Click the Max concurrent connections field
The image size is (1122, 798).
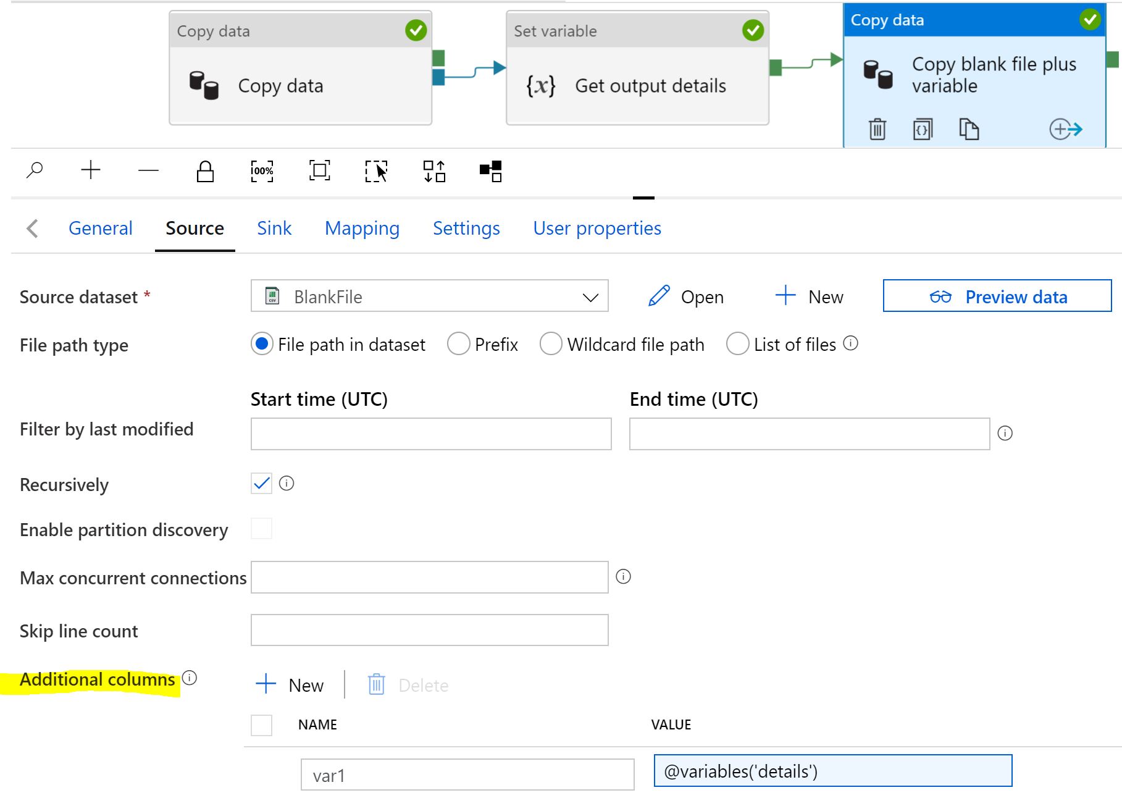click(429, 577)
